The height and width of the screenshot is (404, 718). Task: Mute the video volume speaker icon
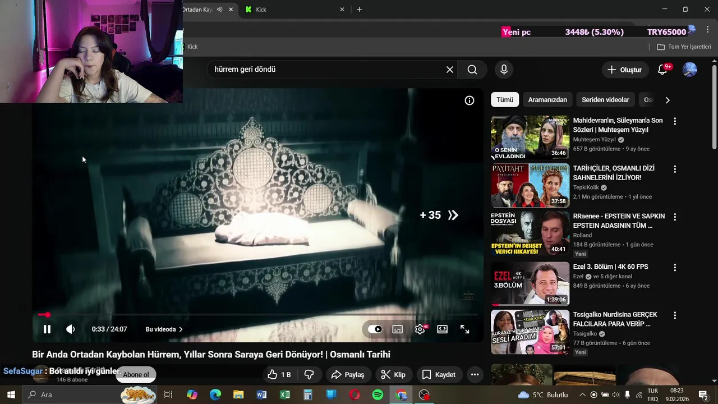(x=70, y=329)
